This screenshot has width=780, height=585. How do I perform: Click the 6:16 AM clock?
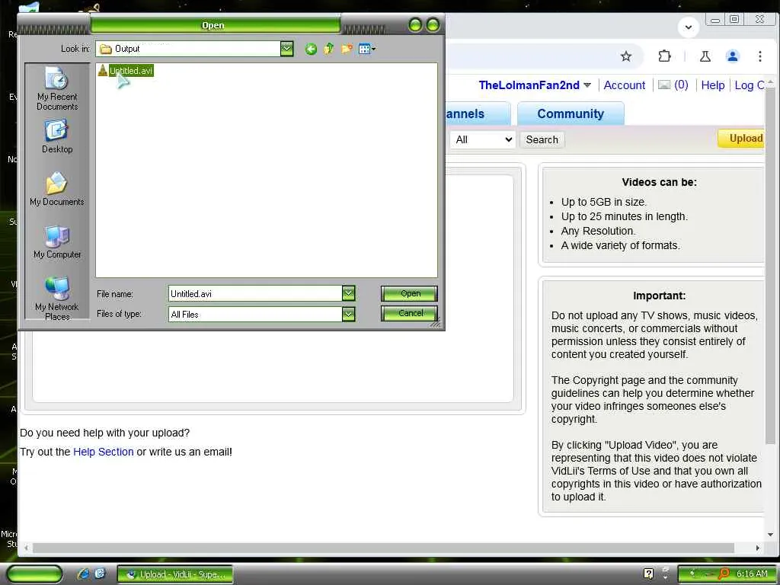pos(752,574)
